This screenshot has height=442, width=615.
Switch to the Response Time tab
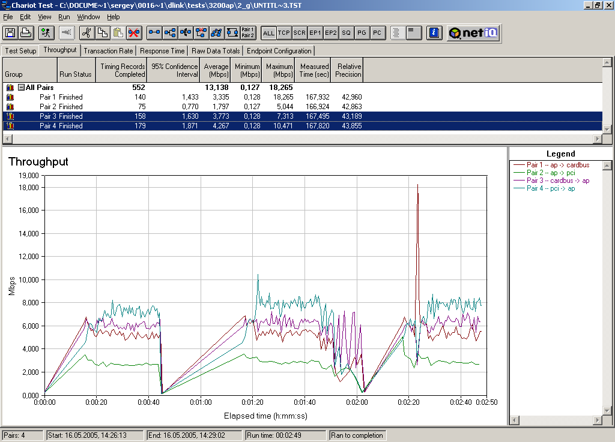coord(162,51)
